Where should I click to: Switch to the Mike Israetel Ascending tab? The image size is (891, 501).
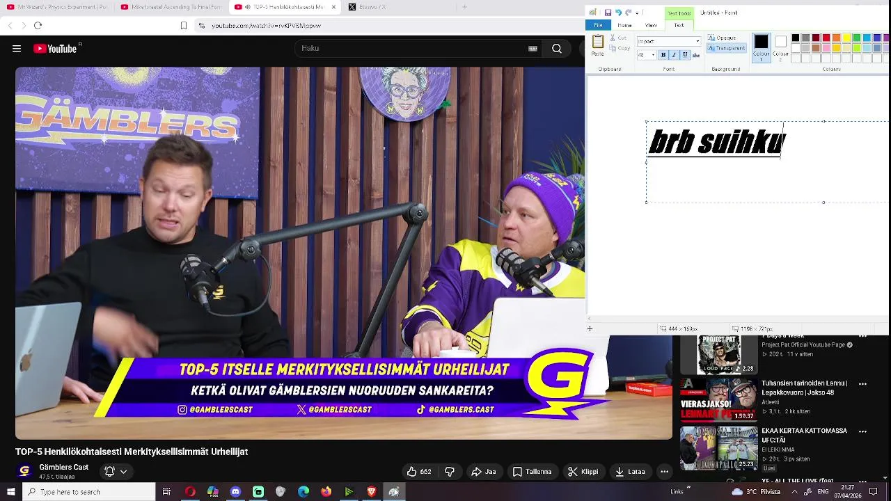171,7
